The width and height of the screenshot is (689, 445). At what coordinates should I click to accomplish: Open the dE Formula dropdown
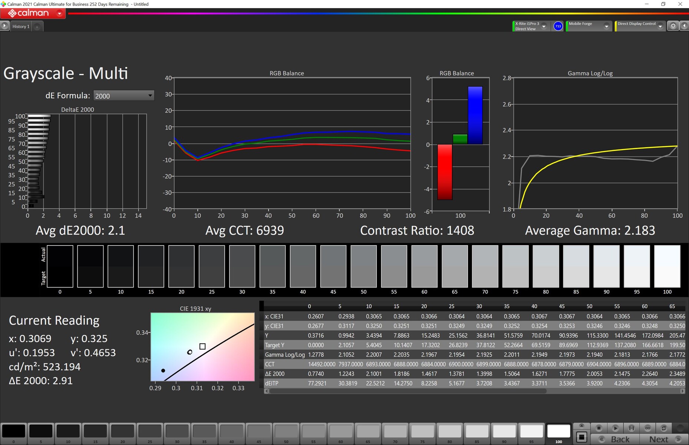123,96
